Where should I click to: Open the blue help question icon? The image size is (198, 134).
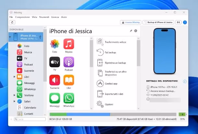(185, 22)
